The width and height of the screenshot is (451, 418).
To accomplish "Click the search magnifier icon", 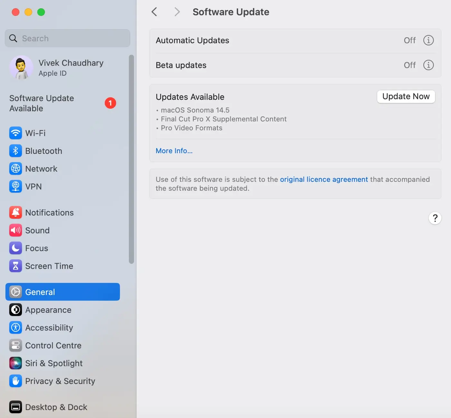I will click(13, 38).
